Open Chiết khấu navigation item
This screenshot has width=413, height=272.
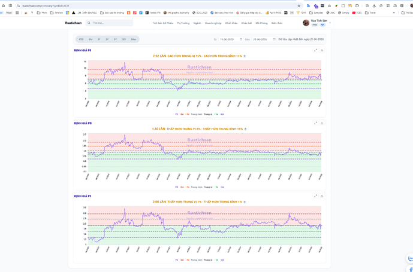[x=231, y=23]
